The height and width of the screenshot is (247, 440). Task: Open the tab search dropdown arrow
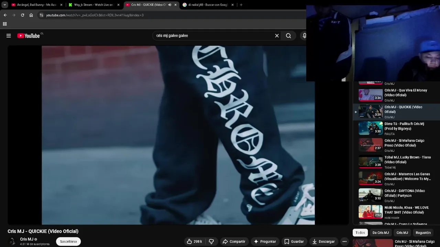click(4, 5)
